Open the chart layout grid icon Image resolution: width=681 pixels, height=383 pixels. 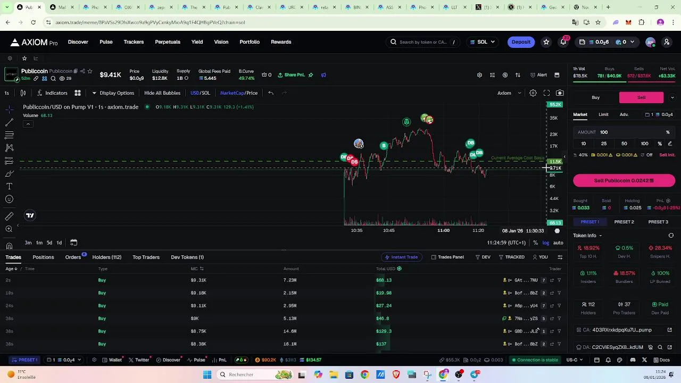(x=78, y=93)
